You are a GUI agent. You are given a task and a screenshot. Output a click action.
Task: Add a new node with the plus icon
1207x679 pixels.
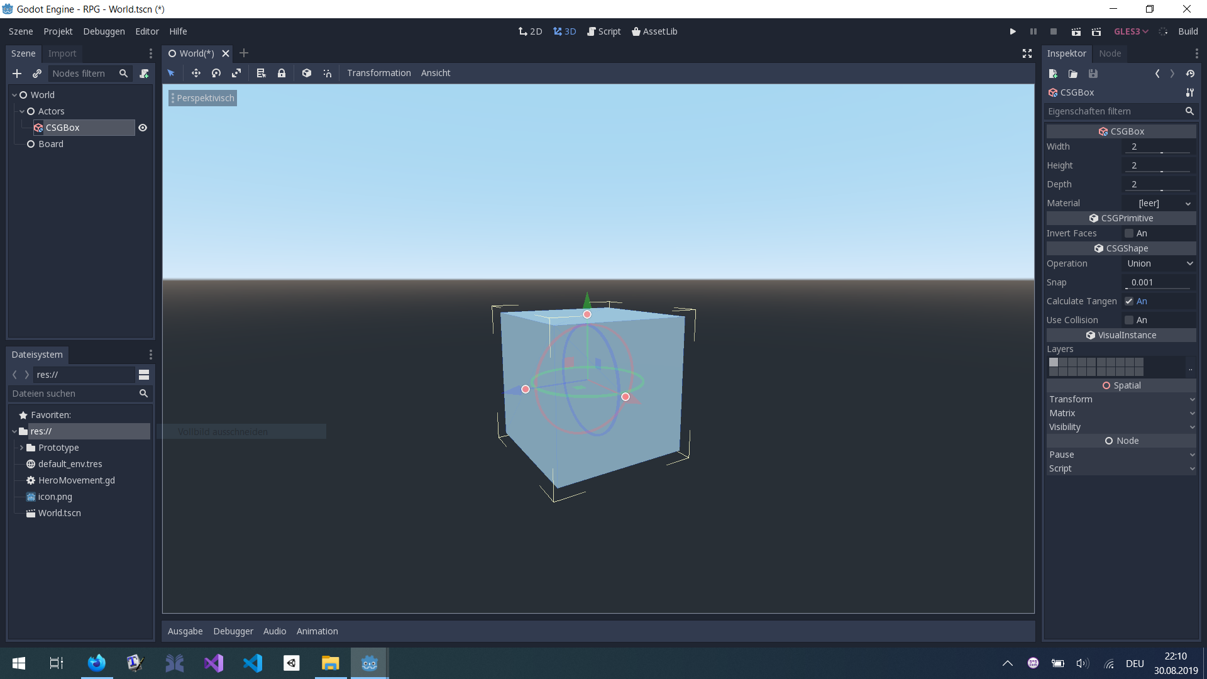(x=16, y=74)
